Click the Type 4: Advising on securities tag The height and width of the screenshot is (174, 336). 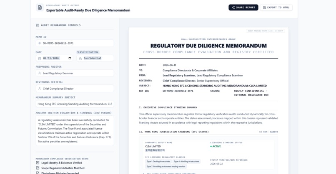pyautogui.click(x=186, y=162)
